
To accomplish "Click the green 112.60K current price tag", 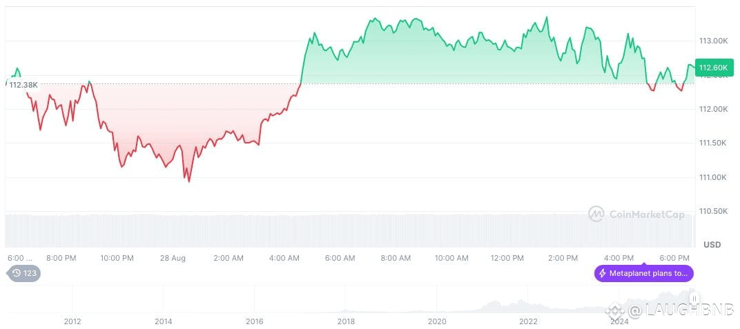I will point(714,68).
